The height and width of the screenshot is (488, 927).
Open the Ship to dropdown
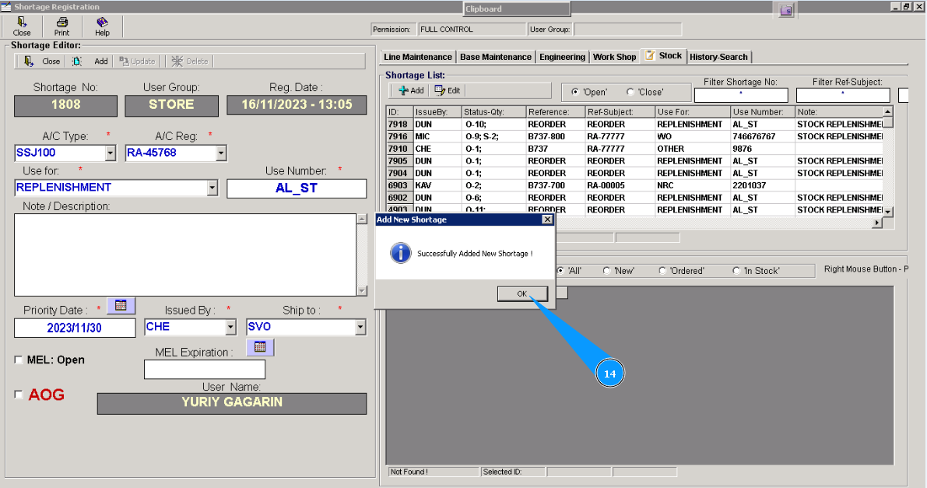360,328
